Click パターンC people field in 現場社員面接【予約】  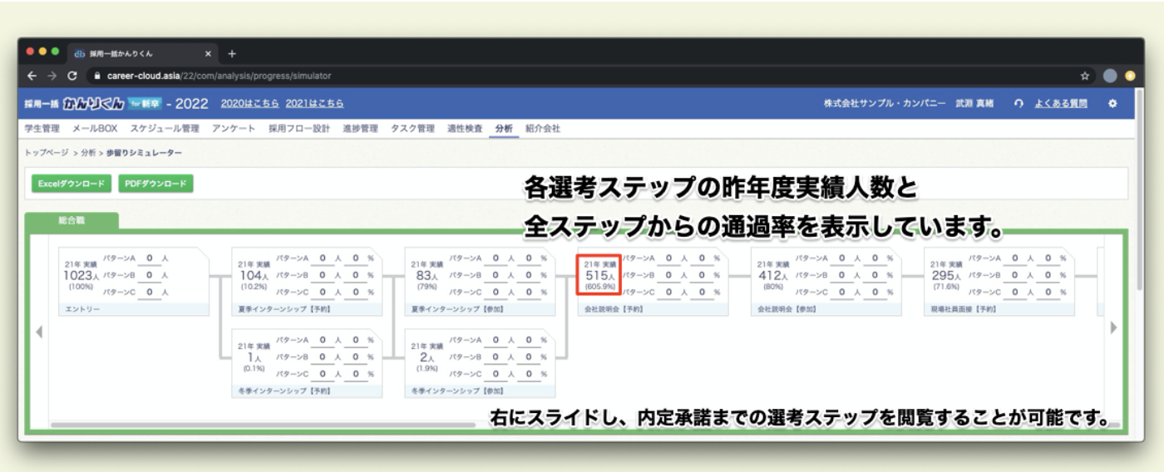[1015, 292]
